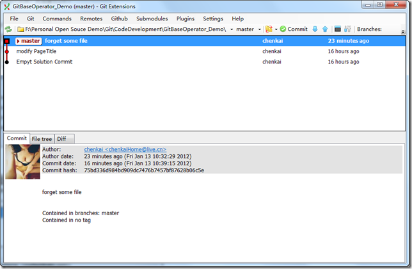
Task: Expand the stash dropdown arrow
Action: pyautogui.click(x=276, y=29)
